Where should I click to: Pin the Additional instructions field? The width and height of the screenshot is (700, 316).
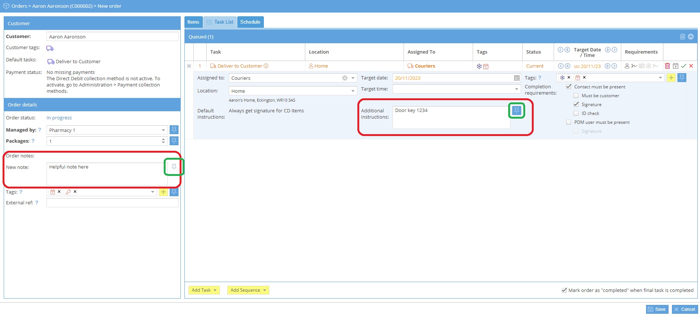tap(516, 110)
